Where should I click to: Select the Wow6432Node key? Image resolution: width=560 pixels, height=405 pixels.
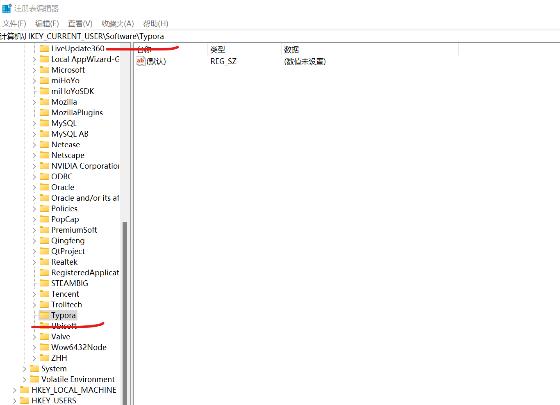[x=79, y=347]
